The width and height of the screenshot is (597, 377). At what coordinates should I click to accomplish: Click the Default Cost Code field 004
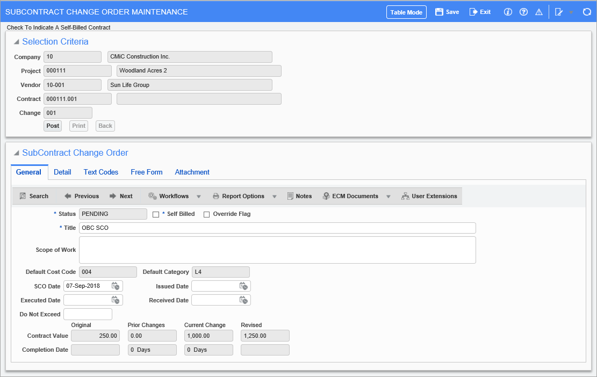pyautogui.click(x=108, y=272)
